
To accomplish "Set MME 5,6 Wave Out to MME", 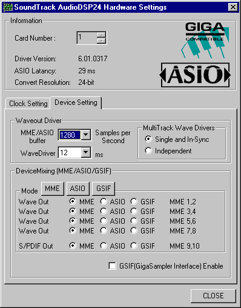I will (73, 221).
